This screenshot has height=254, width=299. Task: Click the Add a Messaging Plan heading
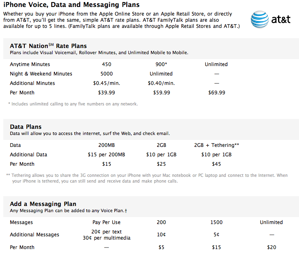pyautogui.click(x=43, y=204)
